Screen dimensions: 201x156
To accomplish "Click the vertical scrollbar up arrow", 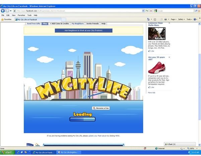I will (199, 24).
